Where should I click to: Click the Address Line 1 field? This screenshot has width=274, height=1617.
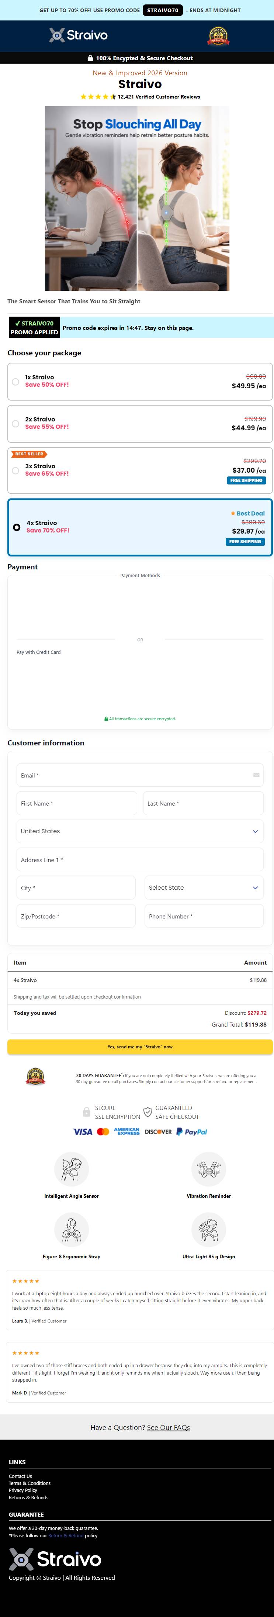click(x=140, y=860)
